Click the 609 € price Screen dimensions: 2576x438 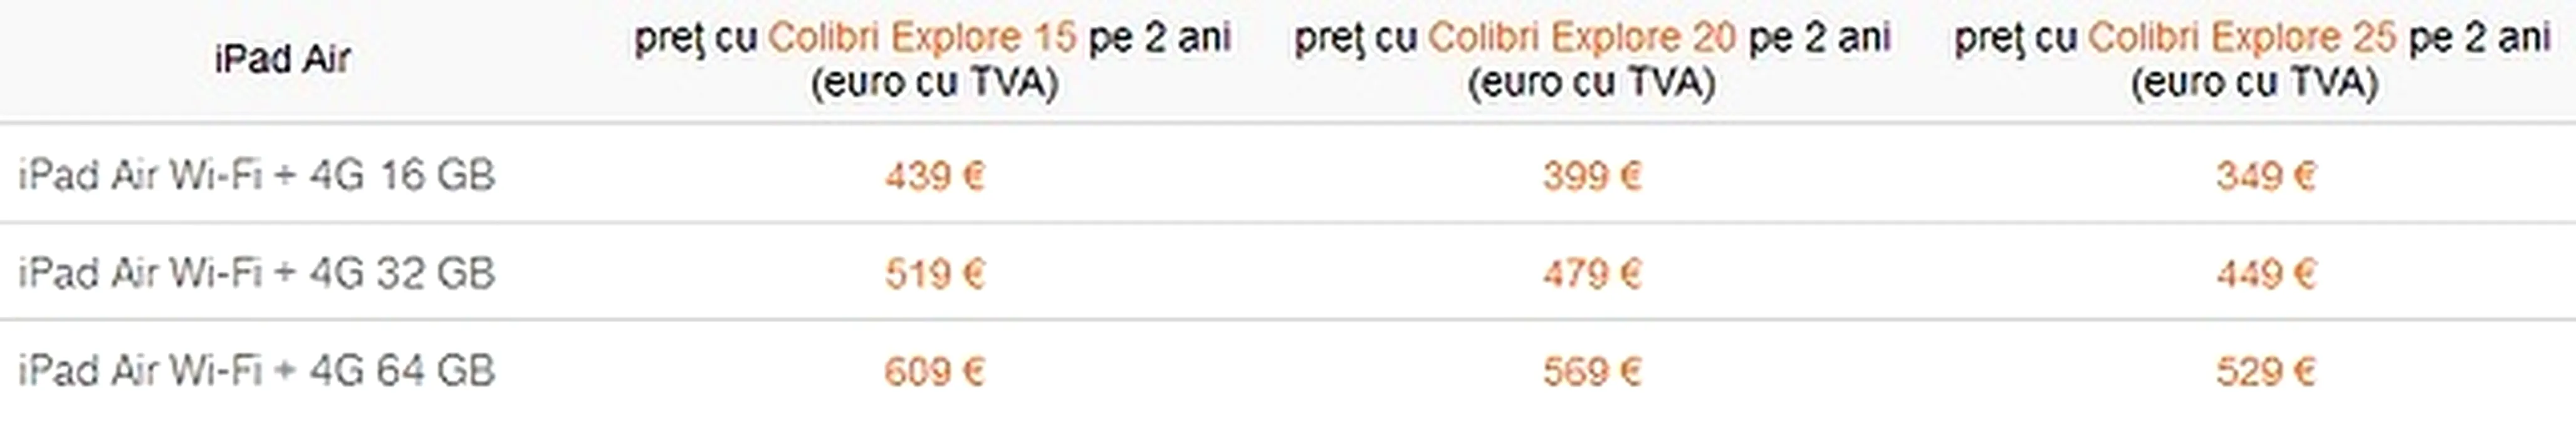pos(934,371)
